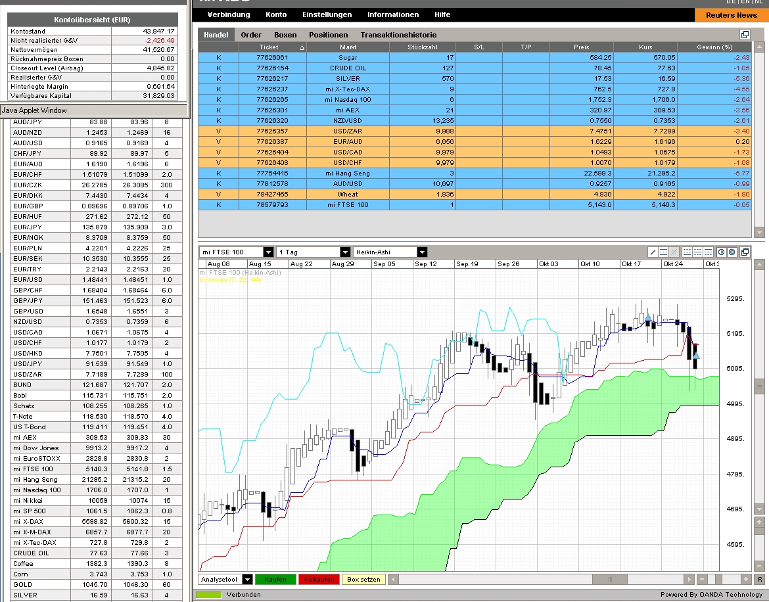Screen dimensions: 769x602
Task: Open the Konto menu
Action: pyautogui.click(x=276, y=14)
